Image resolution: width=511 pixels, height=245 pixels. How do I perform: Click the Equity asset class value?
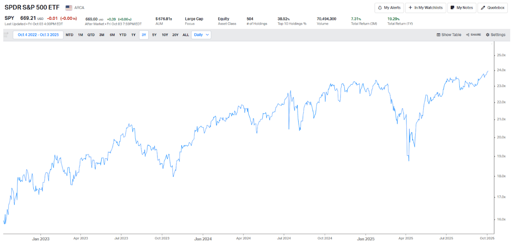tap(223, 19)
